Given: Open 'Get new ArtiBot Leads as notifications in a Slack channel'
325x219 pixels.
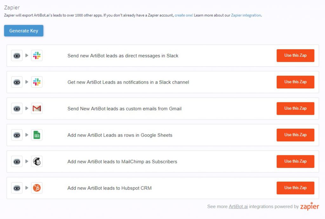Looking at the screenshot, I should pos(128,82).
